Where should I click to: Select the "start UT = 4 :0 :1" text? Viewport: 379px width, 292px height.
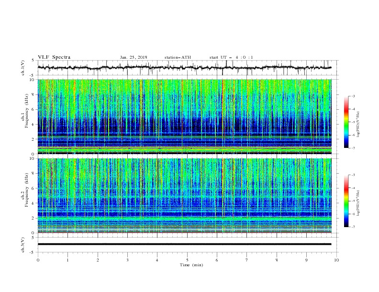[x=231, y=57]
